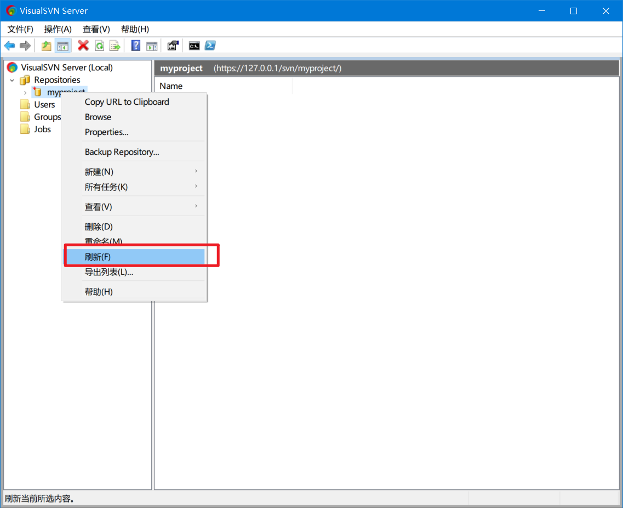Open the 帮助(H) menu bar item
This screenshot has height=508, width=623.
(135, 29)
